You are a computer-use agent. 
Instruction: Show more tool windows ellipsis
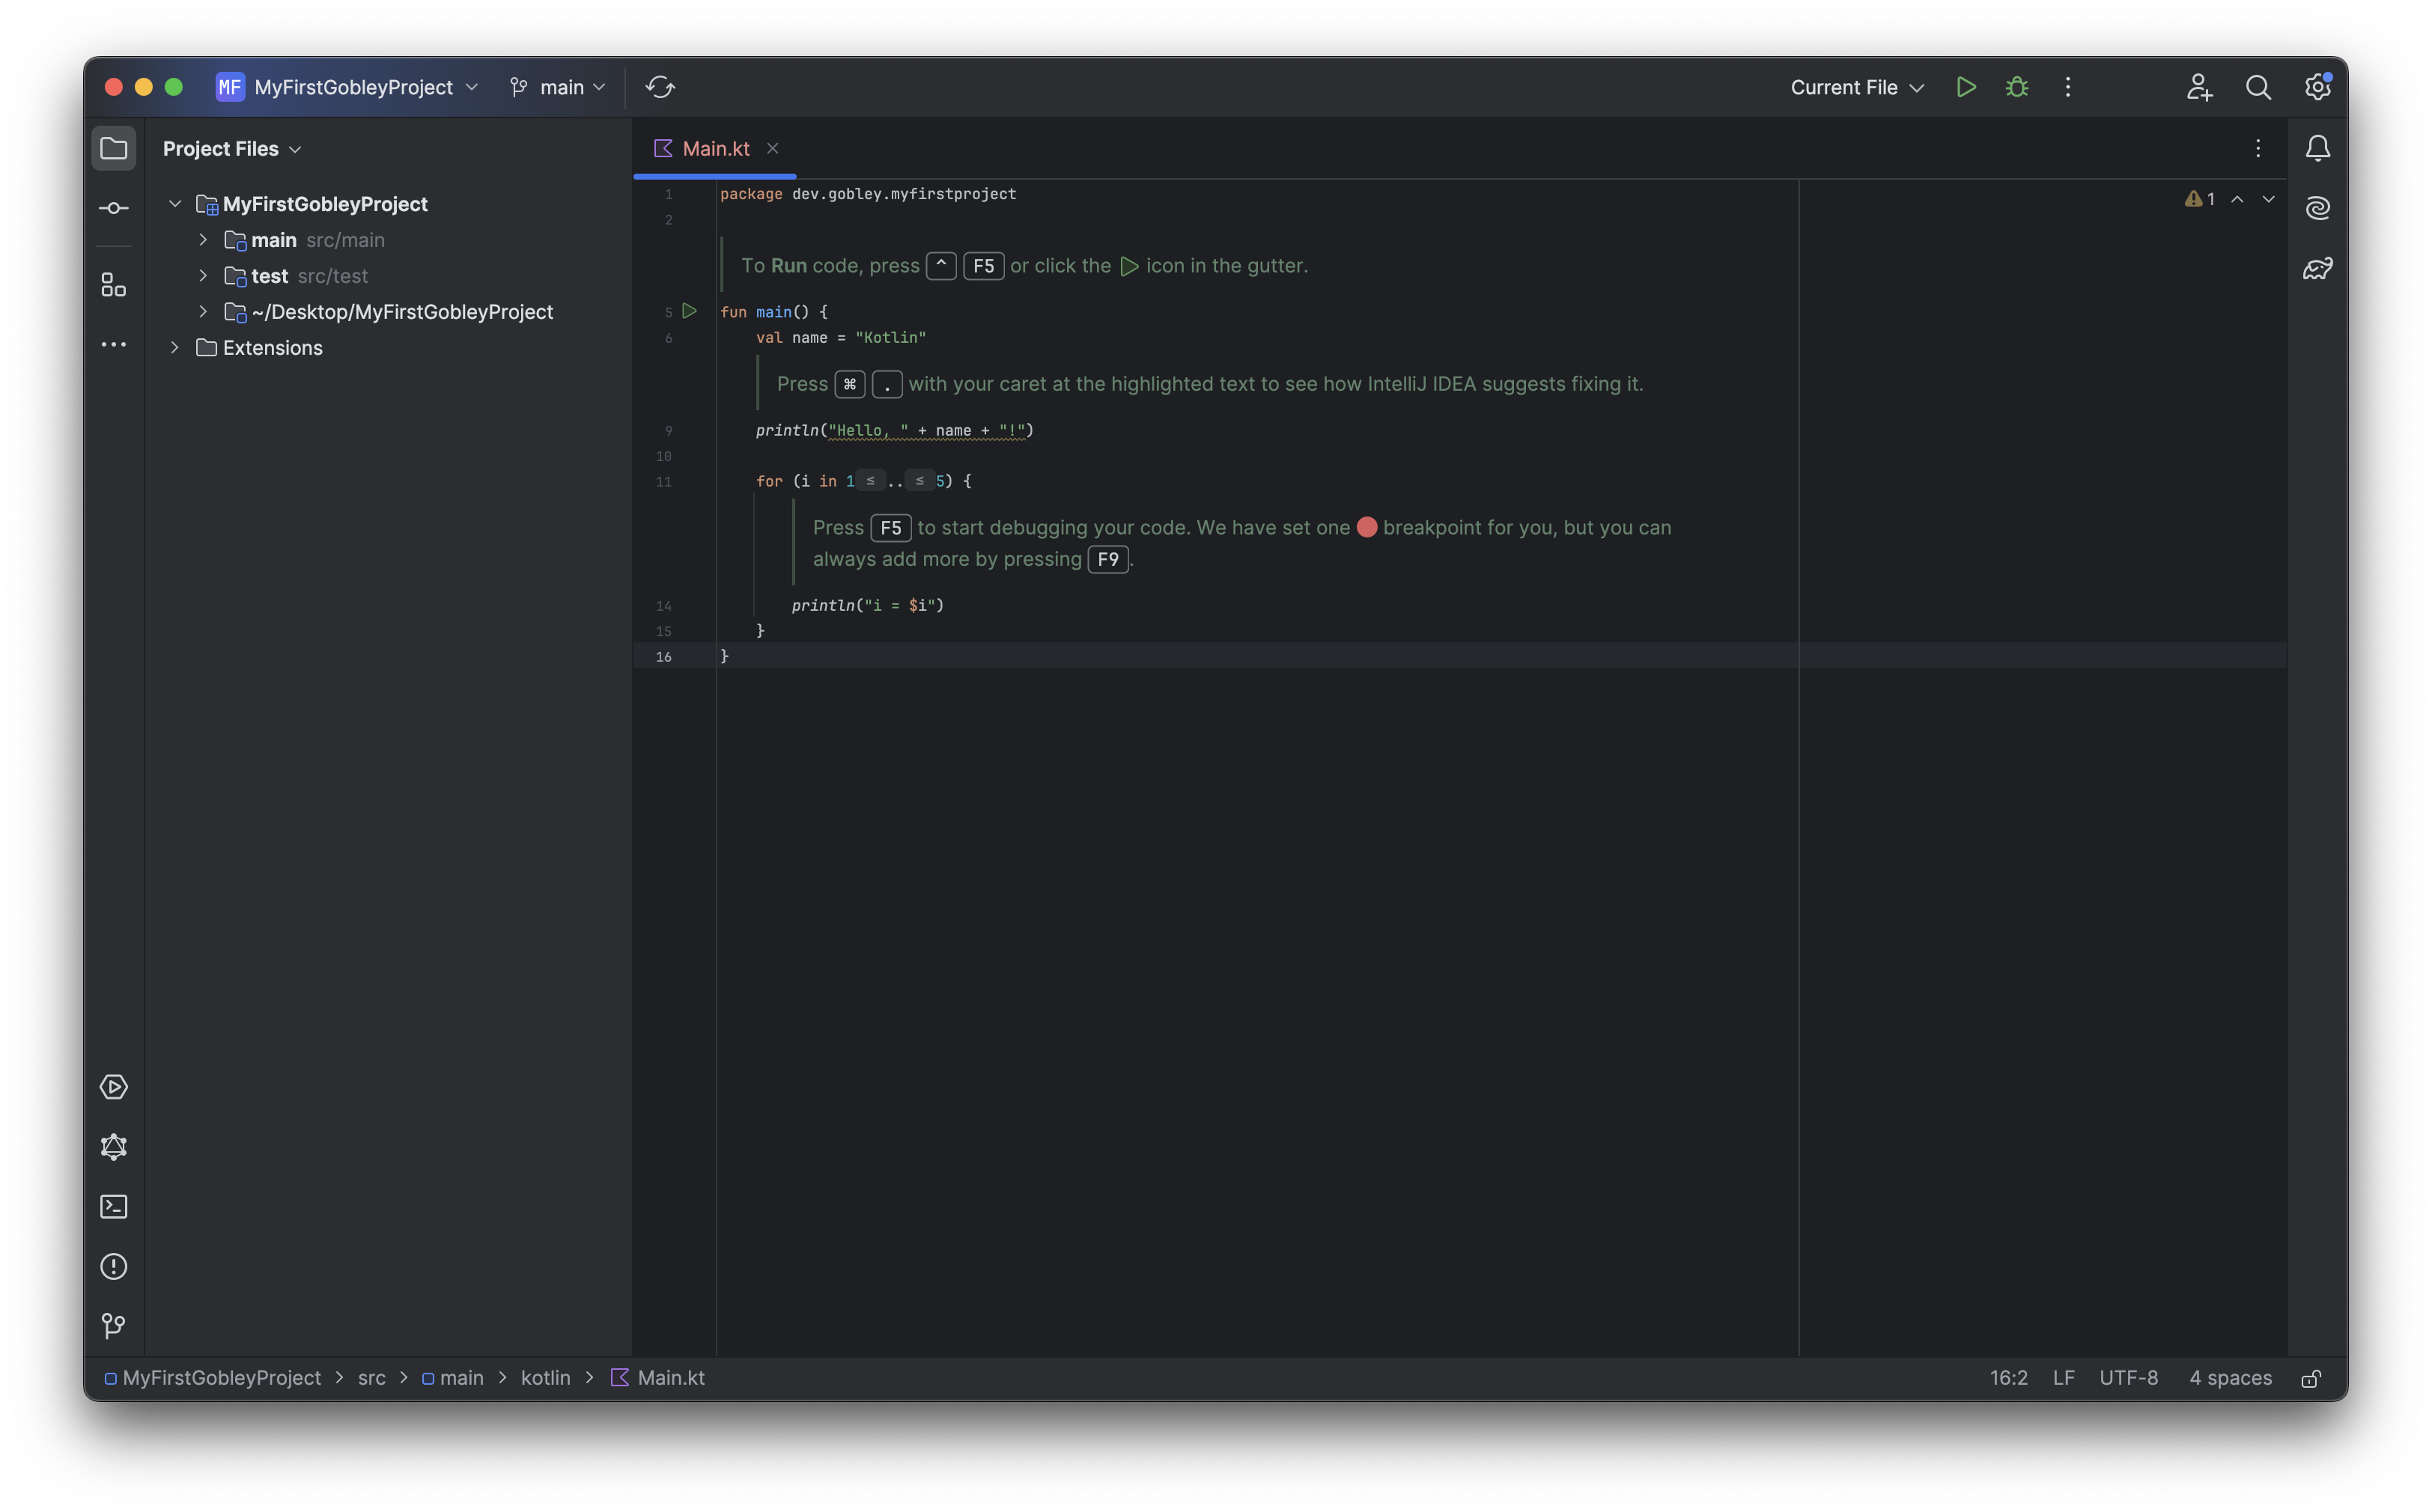(x=114, y=345)
